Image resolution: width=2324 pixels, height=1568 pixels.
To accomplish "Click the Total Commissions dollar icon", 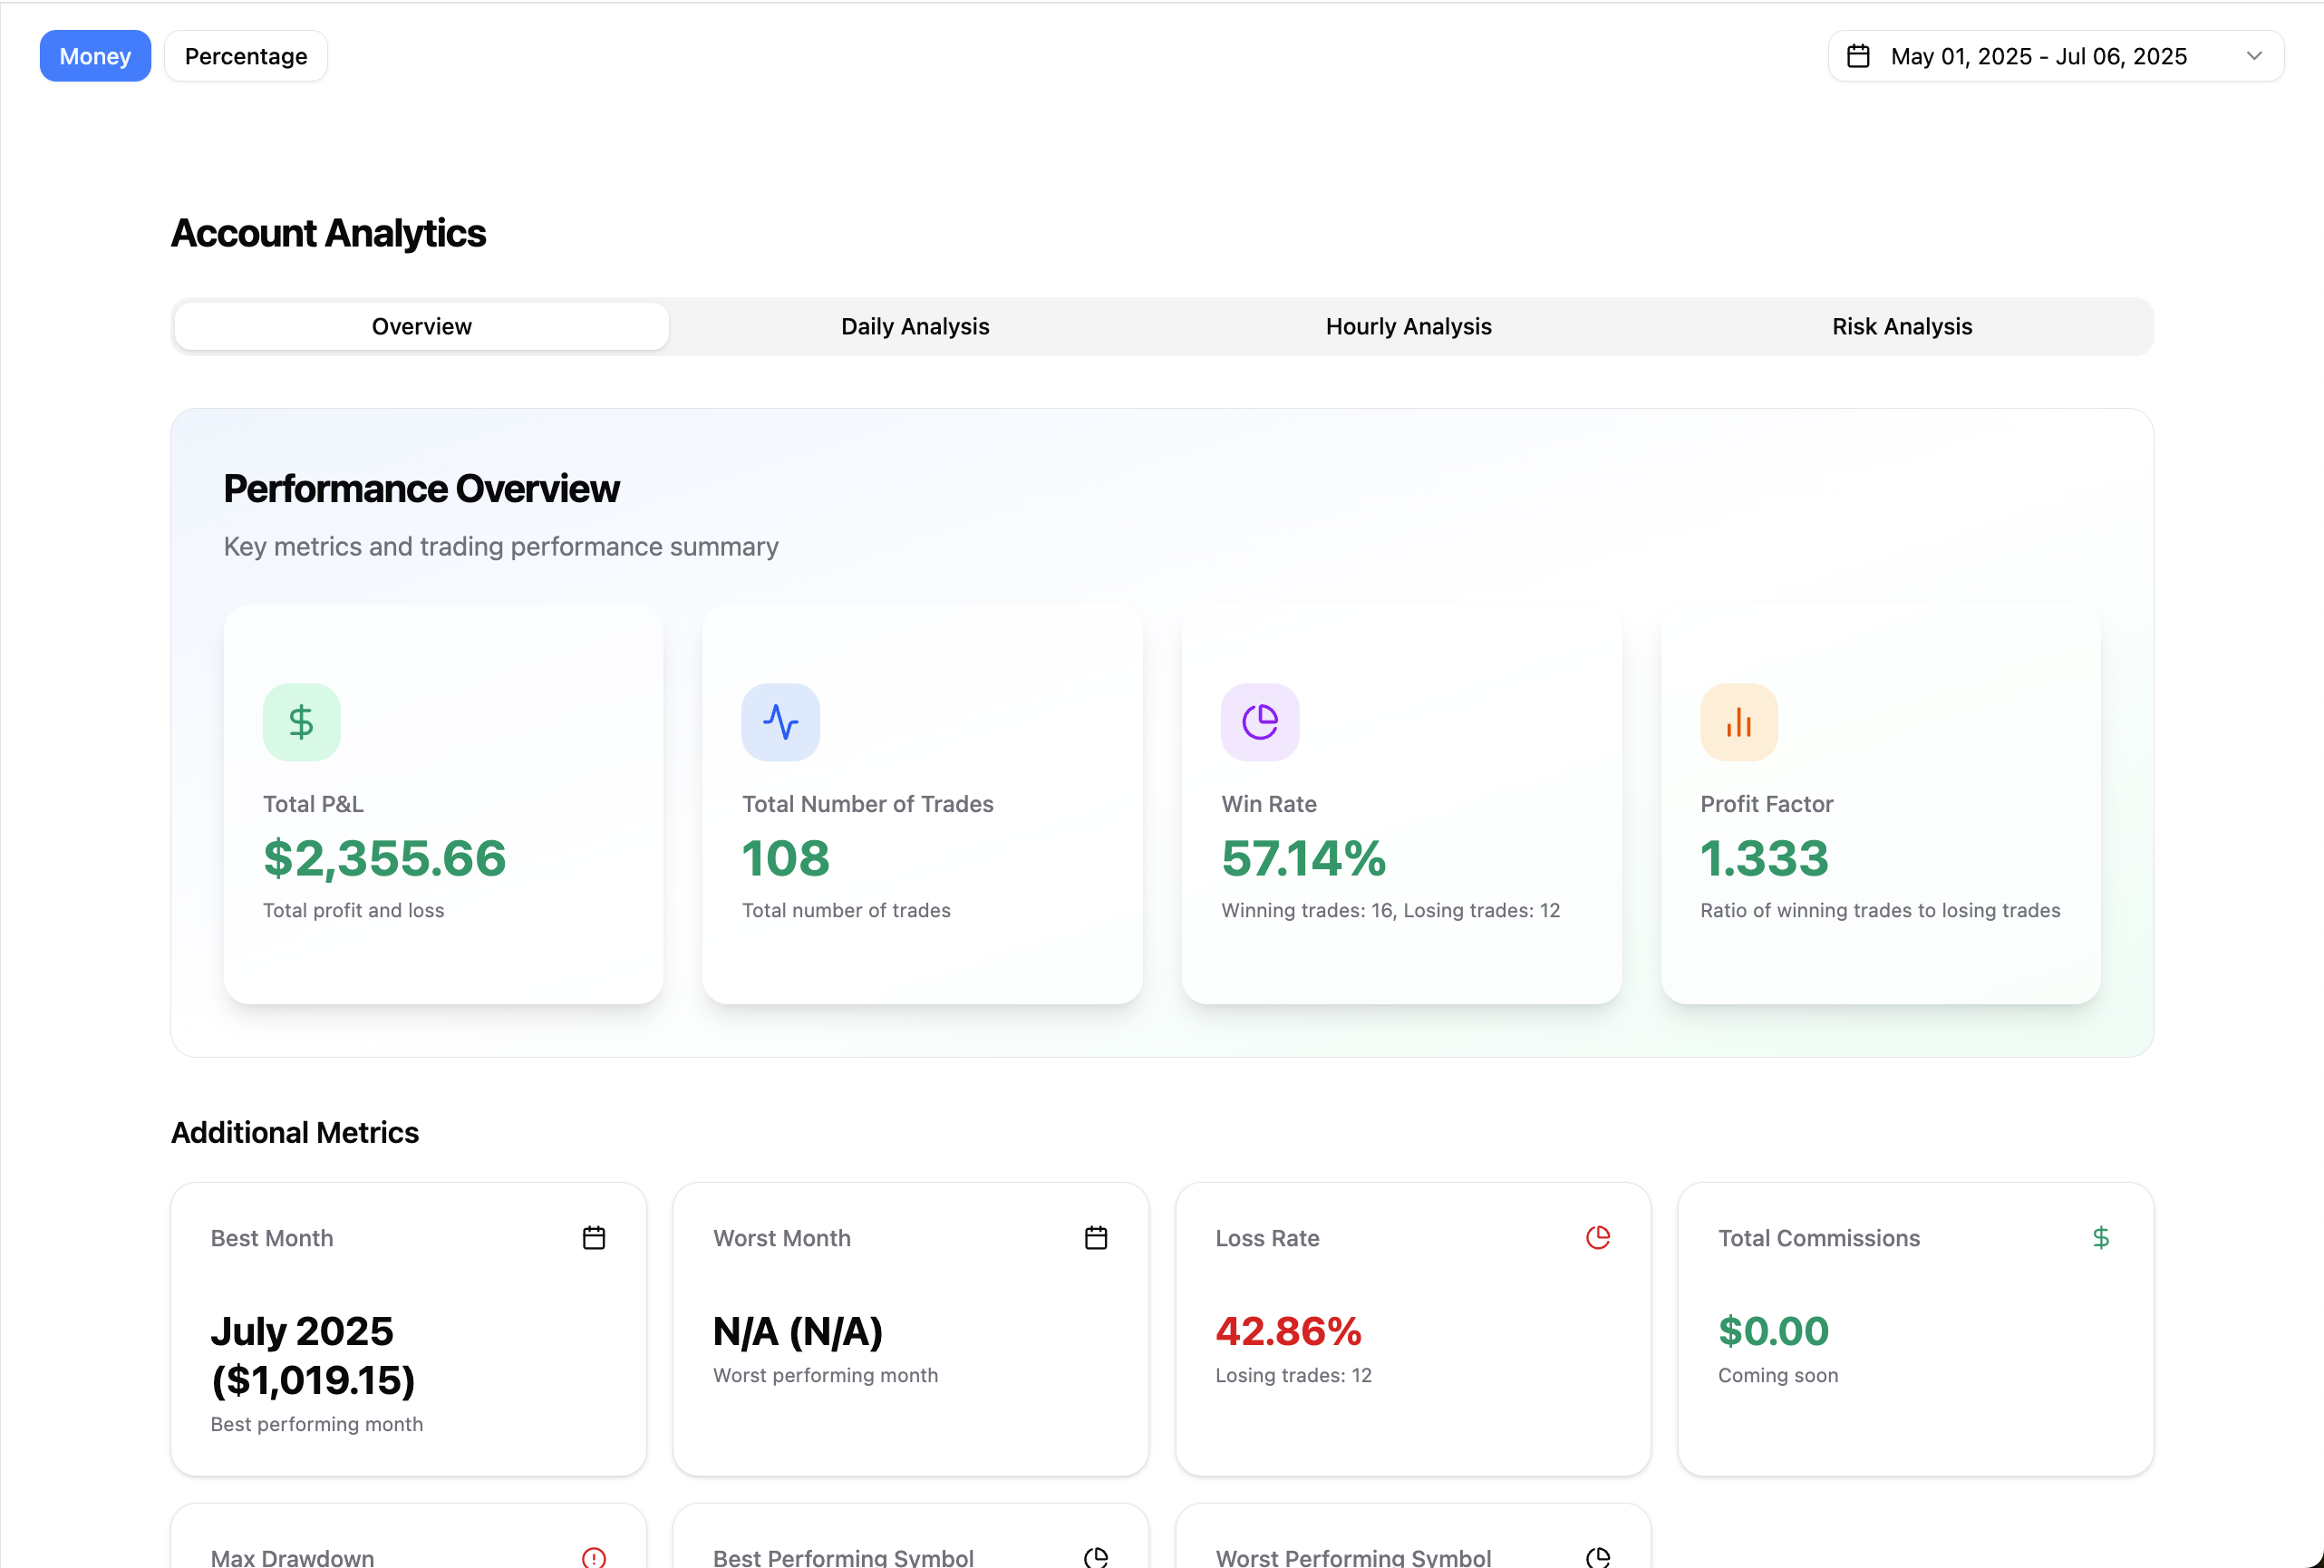I will [x=2100, y=1237].
